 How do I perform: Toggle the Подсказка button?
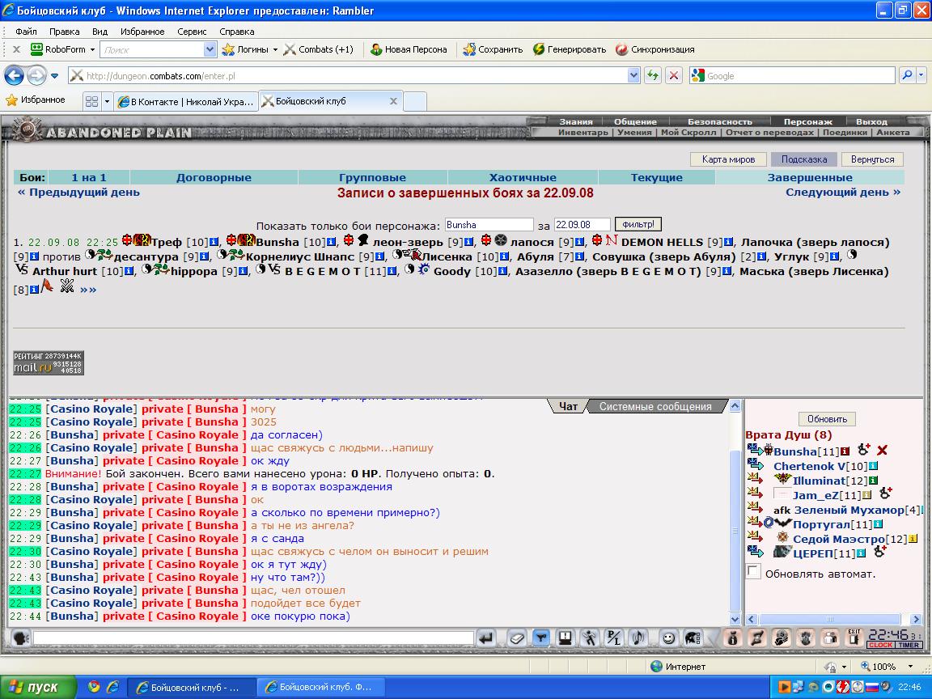(803, 159)
